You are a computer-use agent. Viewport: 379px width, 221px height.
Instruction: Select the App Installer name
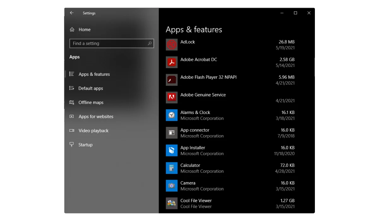(193, 148)
